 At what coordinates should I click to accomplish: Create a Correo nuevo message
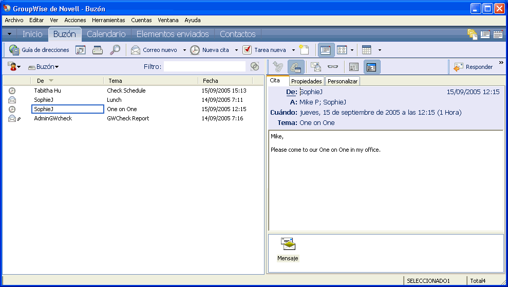point(154,50)
